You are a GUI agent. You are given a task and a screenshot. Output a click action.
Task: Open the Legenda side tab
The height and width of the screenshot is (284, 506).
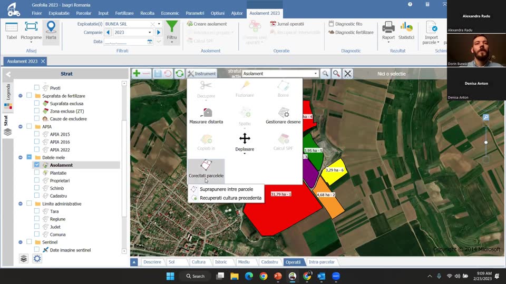pyautogui.click(x=8, y=97)
